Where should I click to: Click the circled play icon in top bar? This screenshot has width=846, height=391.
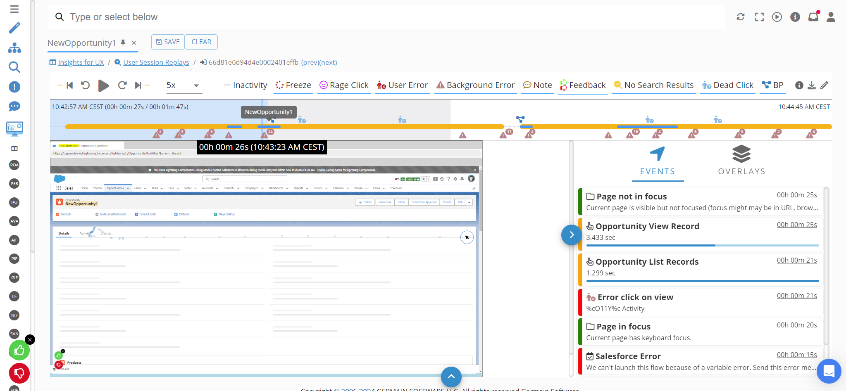(x=777, y=17)
